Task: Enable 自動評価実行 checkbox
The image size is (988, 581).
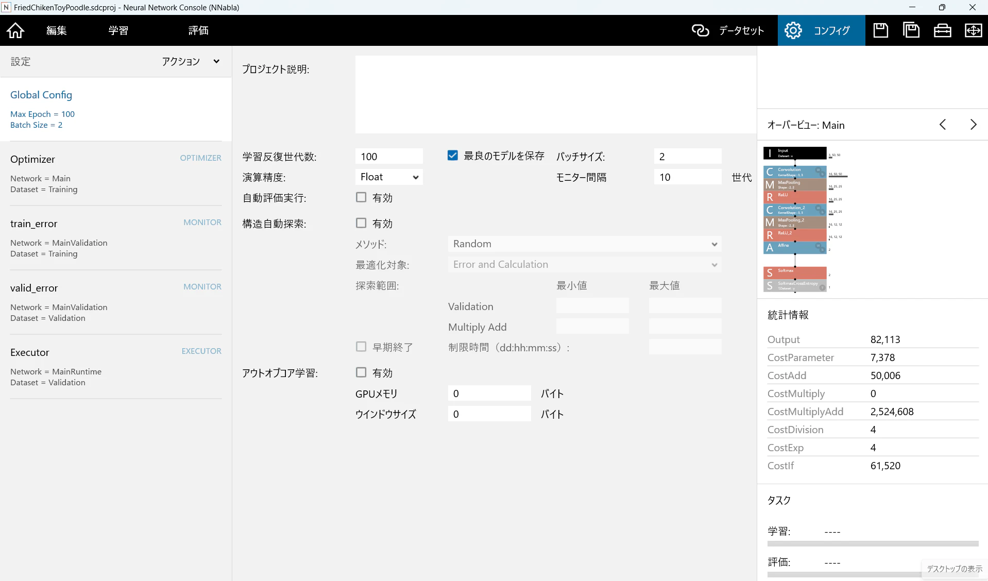Action: pyautogui.click(x=361, y=197)
